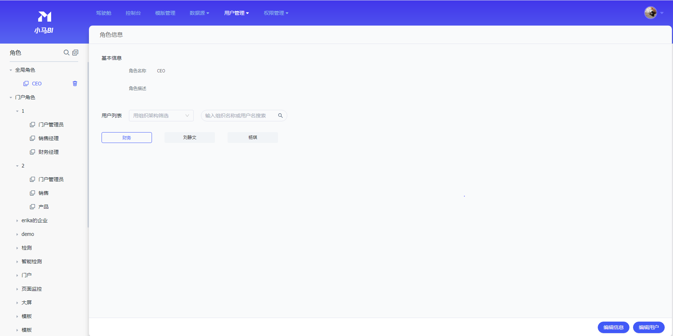
Task: Click the magnifier icon in user search box
Action: pyautogui.click(x=281, y=116)
